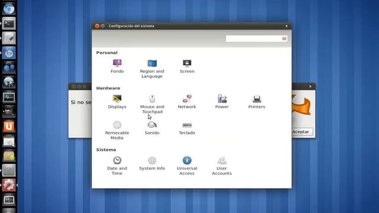Screen dimensions: 379x213
Task: Open the System Info panel
Action: click(152, 163)
